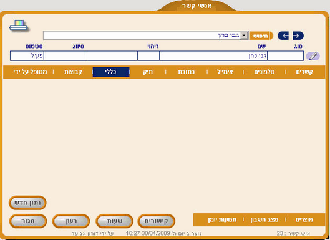Open the contact name dropdown arrow
The width and height of the screenshot is (330, 240).
244,36
